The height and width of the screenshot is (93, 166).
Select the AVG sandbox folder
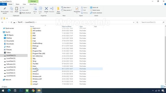(x=37, y=30)
